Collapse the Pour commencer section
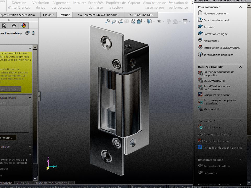 pos(240,7)
